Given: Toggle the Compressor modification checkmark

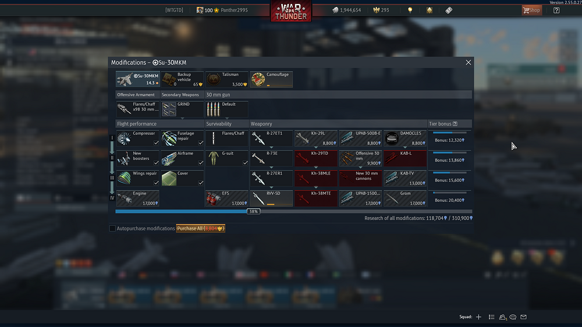Looking at the screenshot, I should point(156,143).
